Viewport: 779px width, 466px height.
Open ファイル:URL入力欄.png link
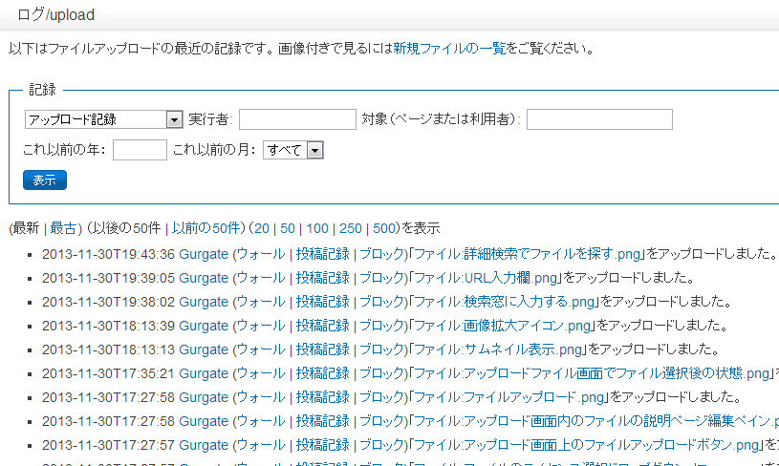(486, 278)
